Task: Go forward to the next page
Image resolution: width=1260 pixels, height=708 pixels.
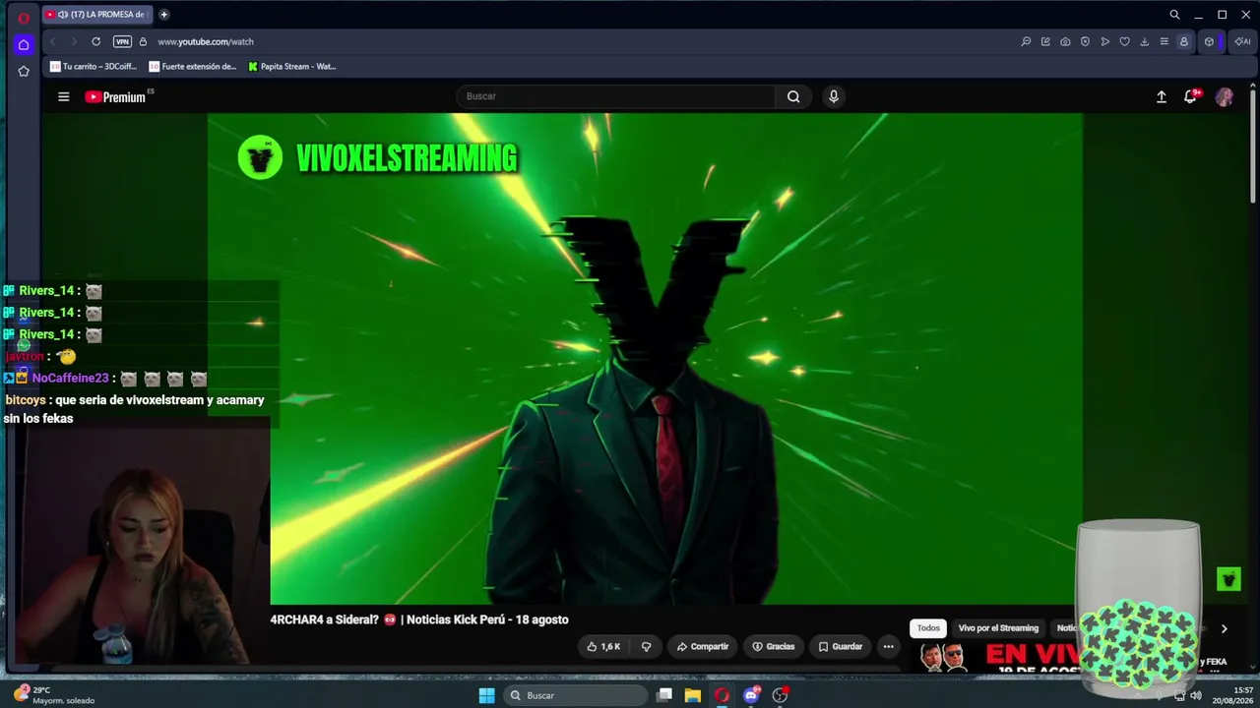Action: point(73,41)
